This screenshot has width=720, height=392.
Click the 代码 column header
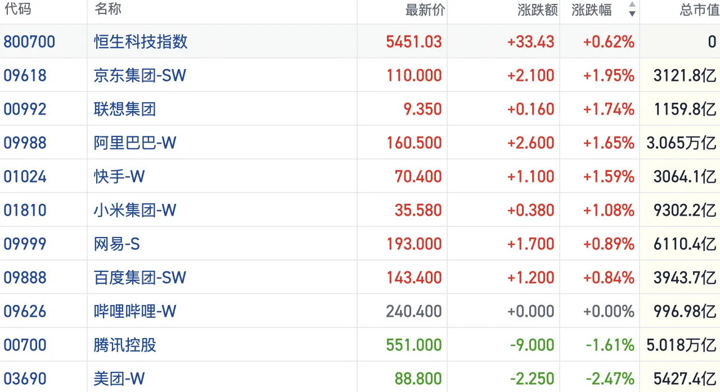17,9
